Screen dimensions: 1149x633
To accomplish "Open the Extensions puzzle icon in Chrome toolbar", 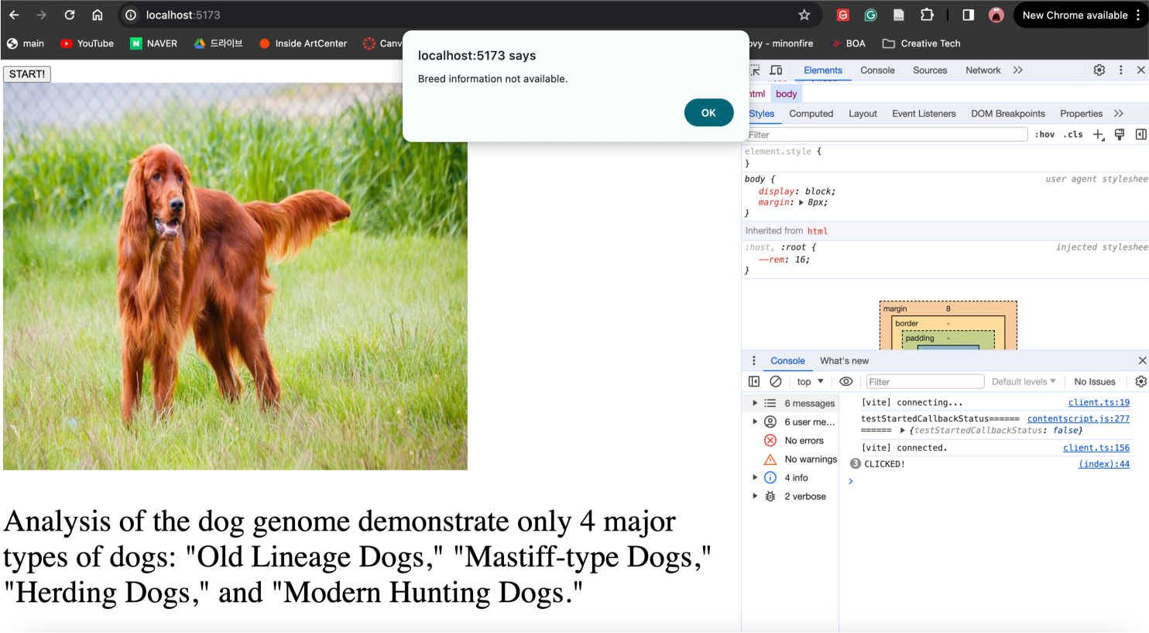I will click(x=927, y=15).
